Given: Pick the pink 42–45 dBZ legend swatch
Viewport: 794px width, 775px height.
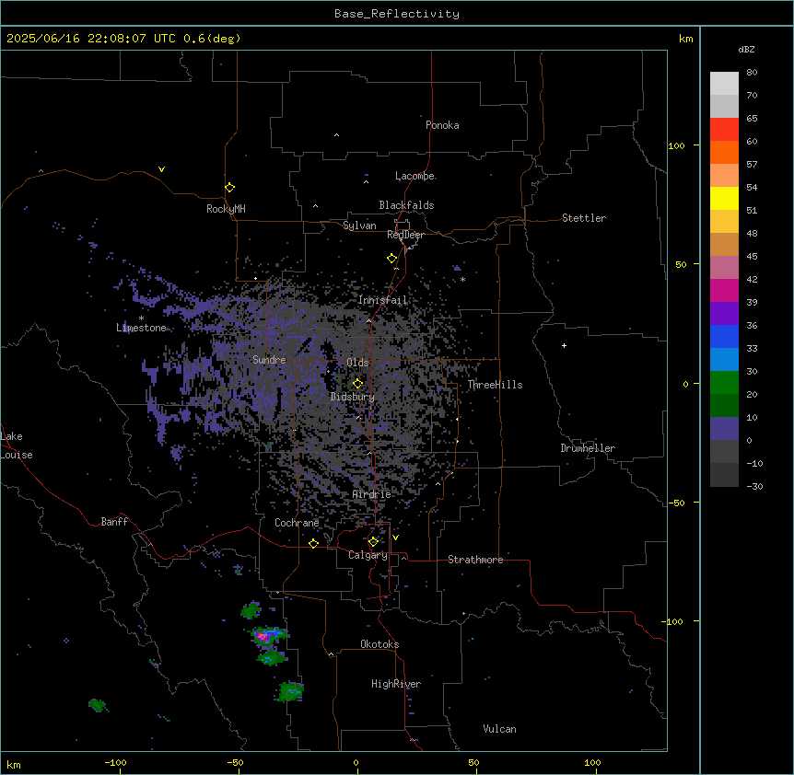Looking at the screenshot, I should pos(724,268).
